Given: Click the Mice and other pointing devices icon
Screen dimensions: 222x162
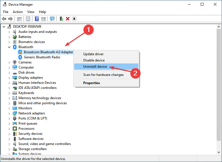Looking at the screenshot, I should click(15, 103).
